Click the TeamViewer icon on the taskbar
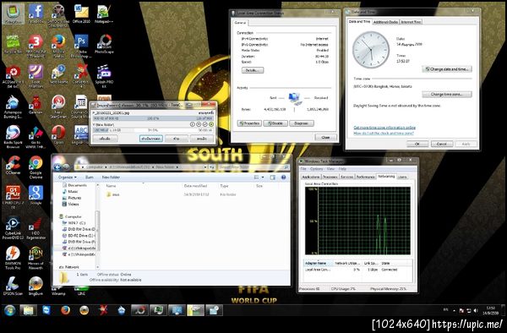 pyautogui.click(x=46, y=310)
